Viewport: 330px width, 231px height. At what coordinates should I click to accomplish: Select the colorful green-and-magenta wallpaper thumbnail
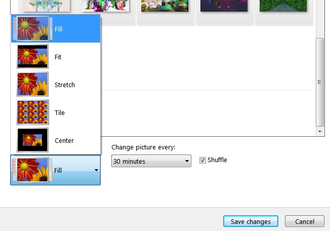click(105, 6)
